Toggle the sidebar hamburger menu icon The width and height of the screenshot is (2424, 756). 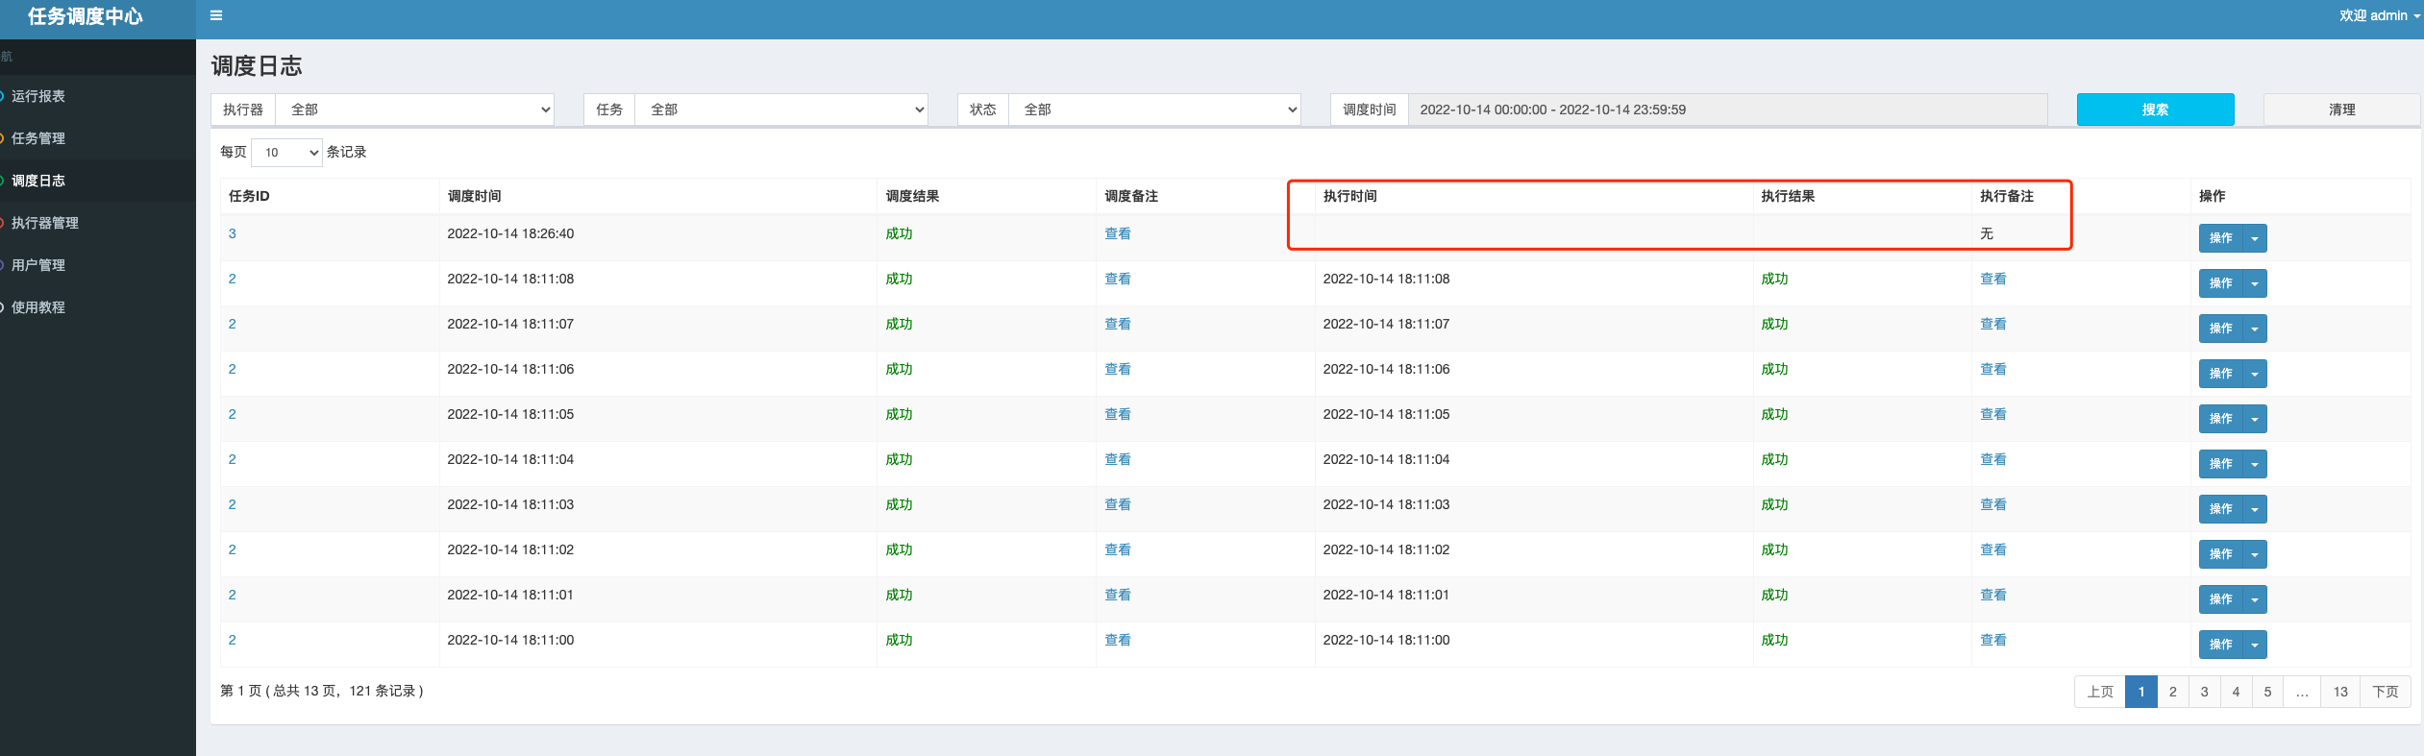click(x=216, y=15)
